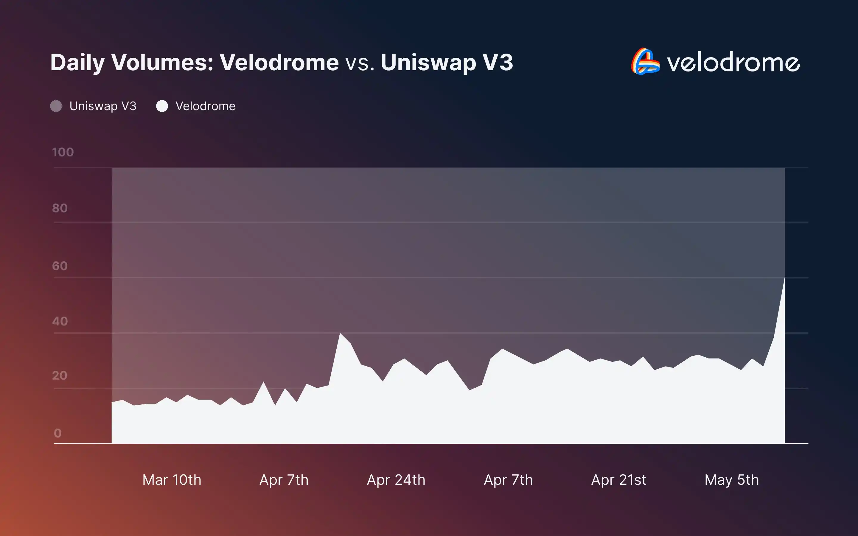
Task: Click the Uniswap V3 legend label
Action: (103, 106)
